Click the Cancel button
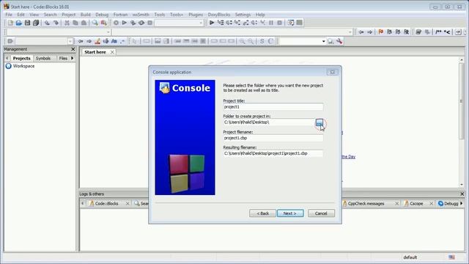This screenshot has height=264, width=469. coord(321,213)
